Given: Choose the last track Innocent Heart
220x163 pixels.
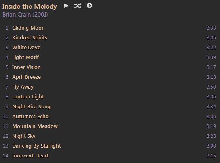Looking at the screenshot, I should point(110,156).
